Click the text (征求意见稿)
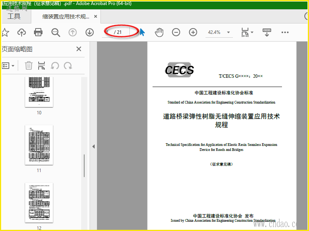The image size is (309, 231). click(221, 164)
